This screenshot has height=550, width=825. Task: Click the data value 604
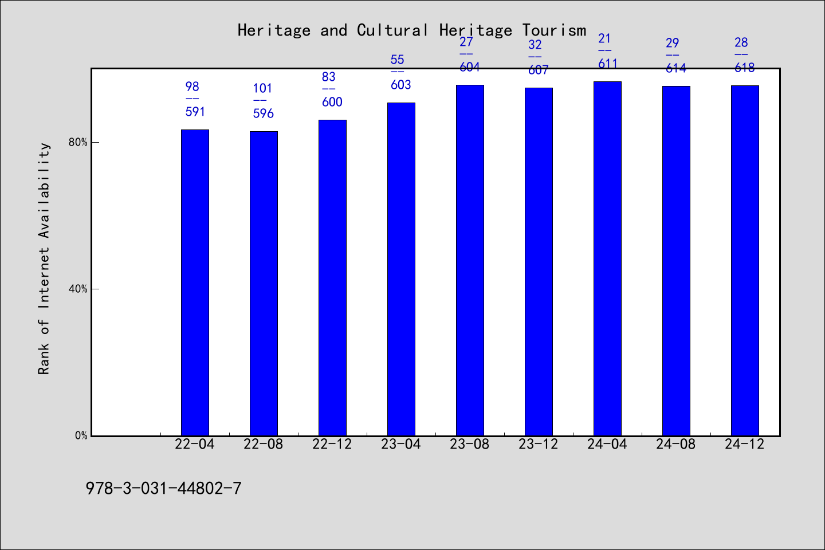coord(470,67)
